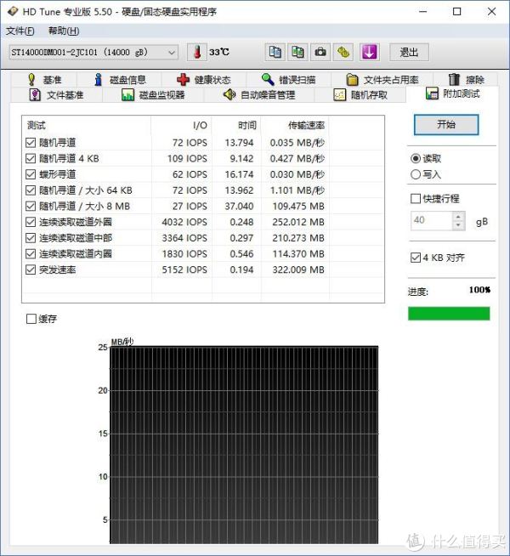
Task: Maximize the HD Tune window
Action: [x=457, y=11]
